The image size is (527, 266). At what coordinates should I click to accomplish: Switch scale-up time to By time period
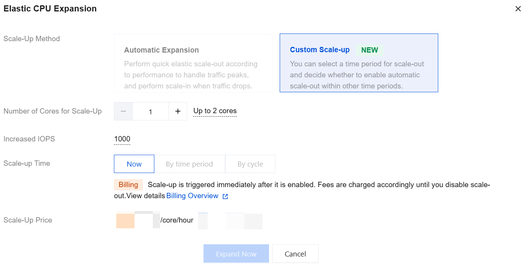pos(189,164)
